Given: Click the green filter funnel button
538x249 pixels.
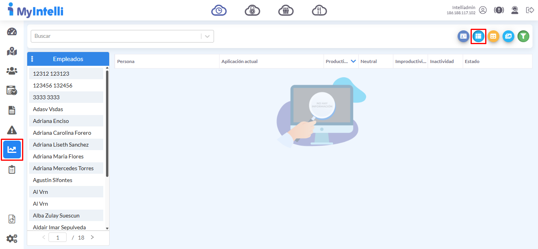Looking at the screenshot, I should [x=523, y=36].
